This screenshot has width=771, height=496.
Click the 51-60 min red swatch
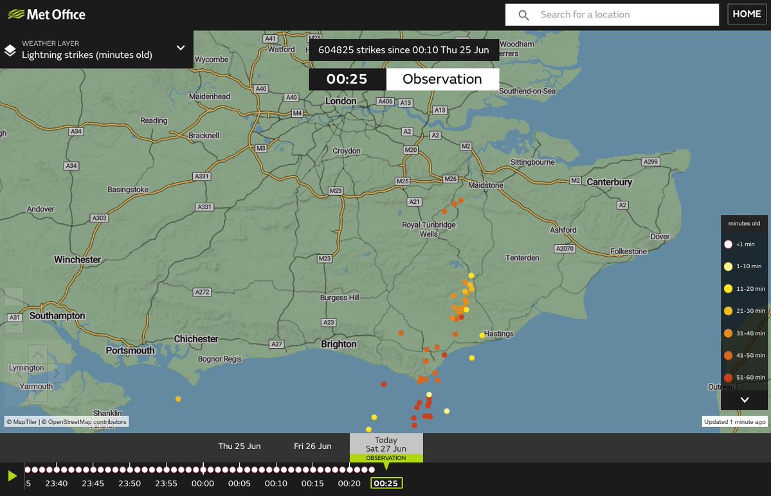click(728, 378)
